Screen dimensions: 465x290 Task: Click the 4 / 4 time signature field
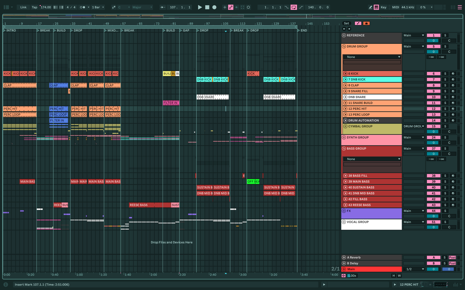click(x=71, y=7)
